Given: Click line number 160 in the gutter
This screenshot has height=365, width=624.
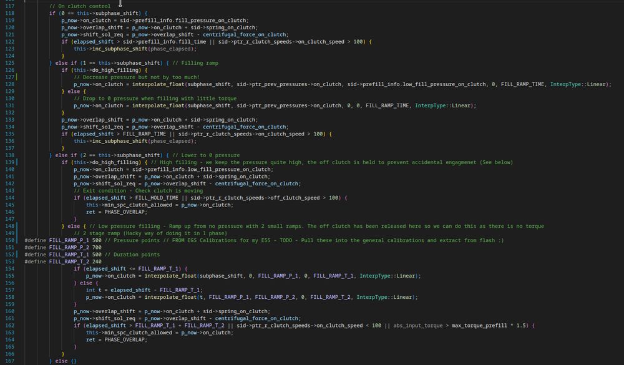Looking at the screenshot, I should point(9,312).
